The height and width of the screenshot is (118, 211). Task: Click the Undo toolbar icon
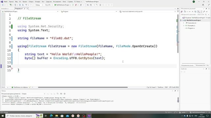pos(26,5)
